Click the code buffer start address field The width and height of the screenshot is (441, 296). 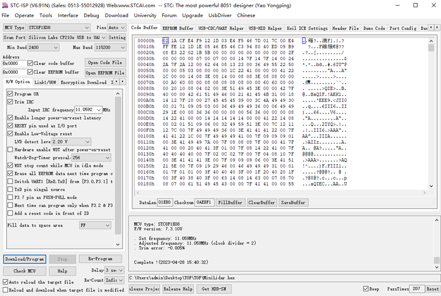pos(14,63)
